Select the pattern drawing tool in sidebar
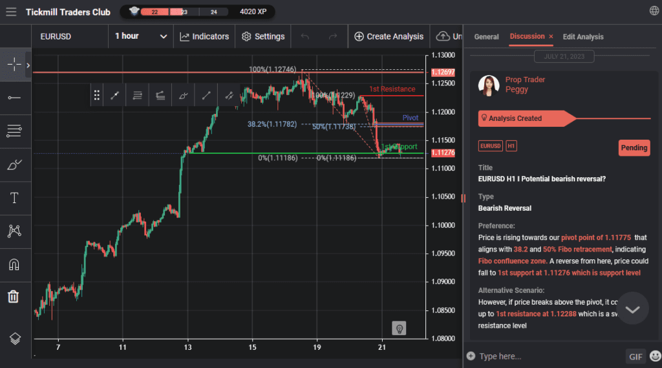 pos(14,231)
